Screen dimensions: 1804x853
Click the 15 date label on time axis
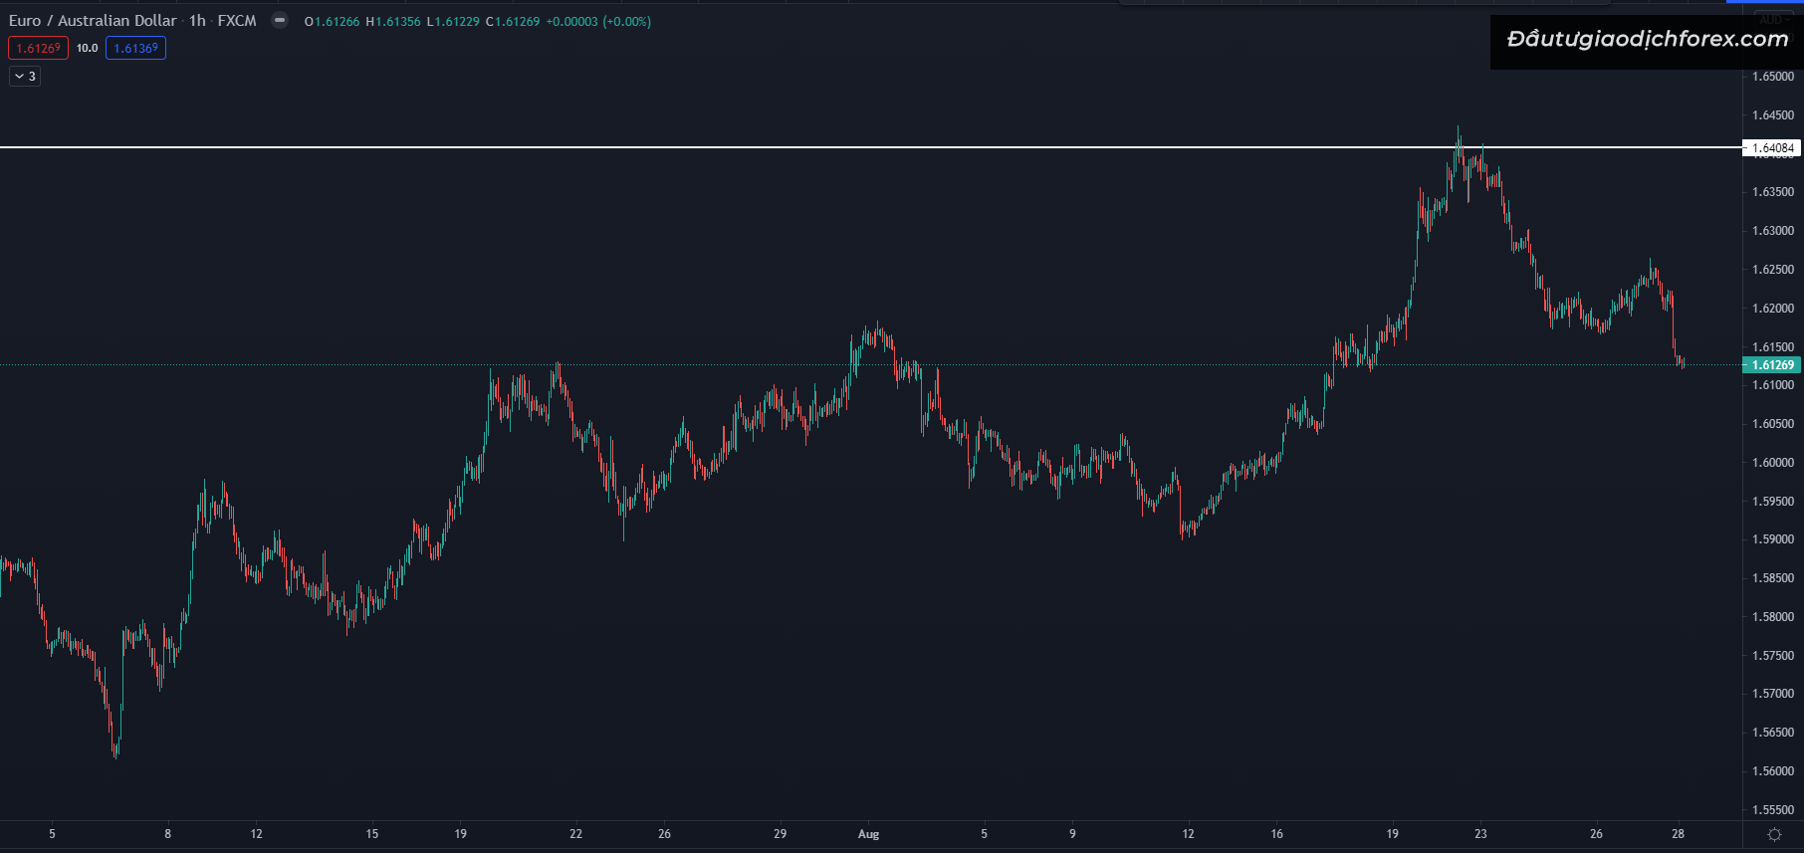tap(372, 834)
